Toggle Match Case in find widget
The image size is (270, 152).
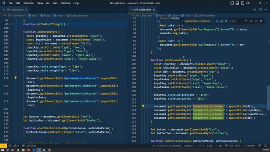217,21
